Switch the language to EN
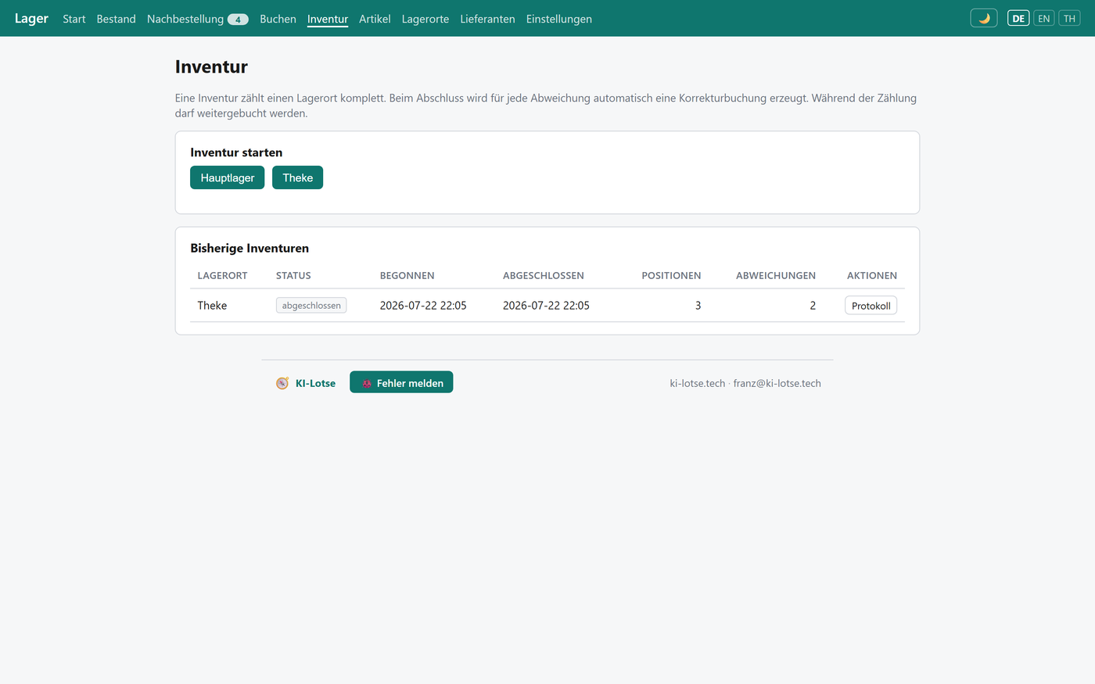 click(1043, 18)
